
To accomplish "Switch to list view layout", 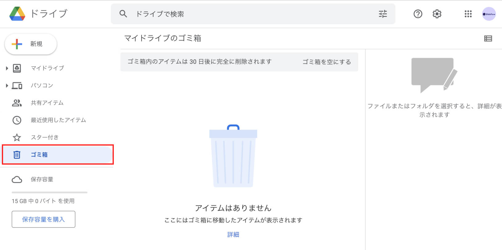I will 488,38.
